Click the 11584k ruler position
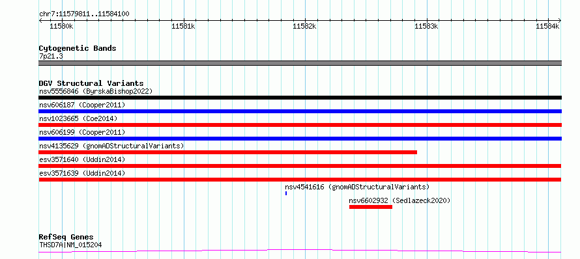 point(548,26)
